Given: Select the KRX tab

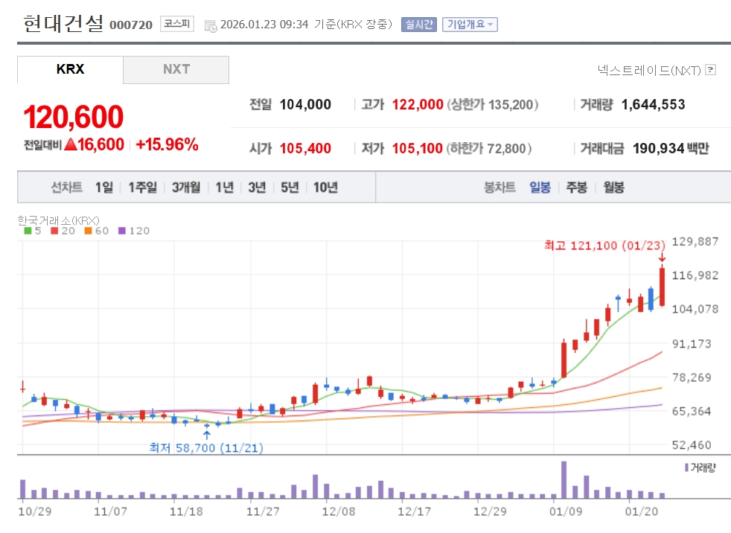Looking at the screenshot, I should pyautogui.click(x=71, y=69).
